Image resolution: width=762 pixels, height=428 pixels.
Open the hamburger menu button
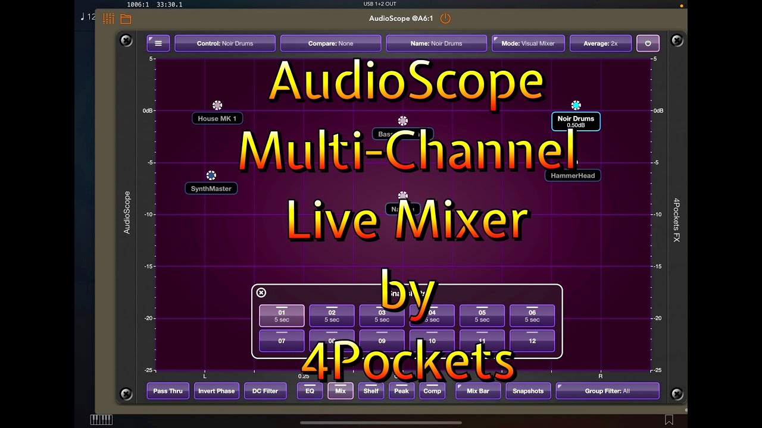(158, 43)
